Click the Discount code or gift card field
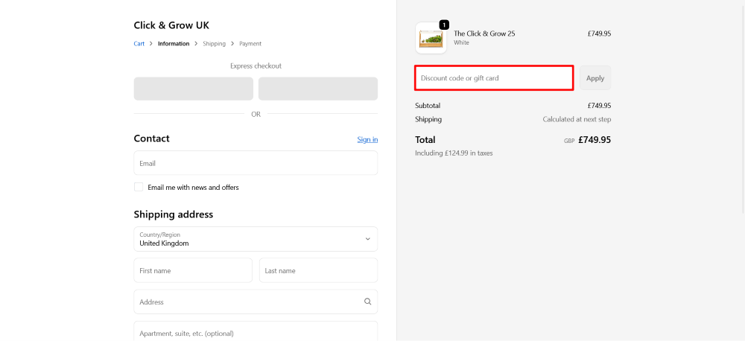Screen dimensions: 745x341 tap(494, 78)
